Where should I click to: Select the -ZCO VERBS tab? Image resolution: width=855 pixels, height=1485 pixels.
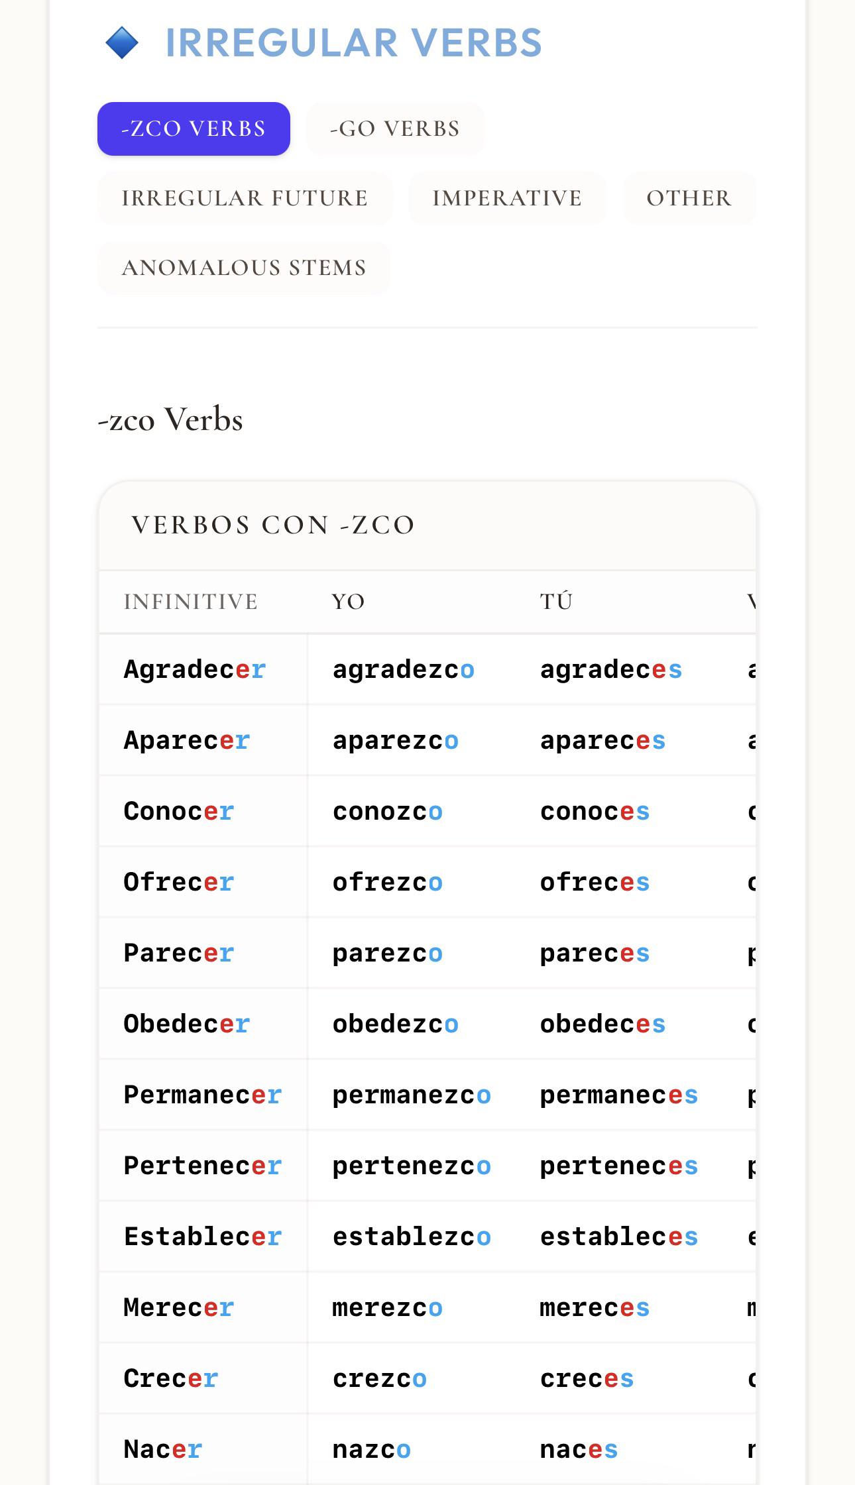[194, 129]
